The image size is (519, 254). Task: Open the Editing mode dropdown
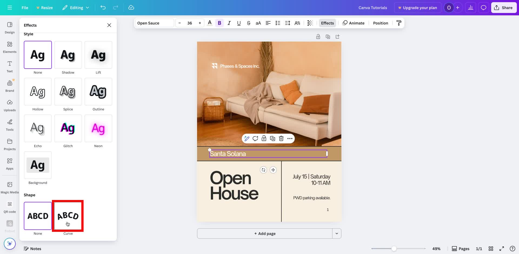pos(76,8)
